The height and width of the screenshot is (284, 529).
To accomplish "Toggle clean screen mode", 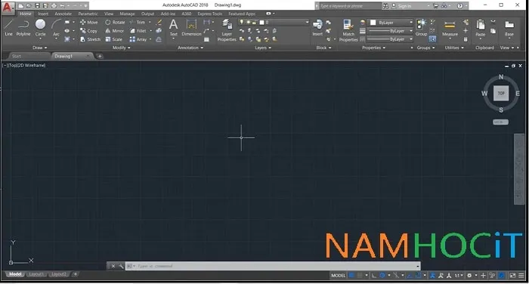I will (512, 276).
